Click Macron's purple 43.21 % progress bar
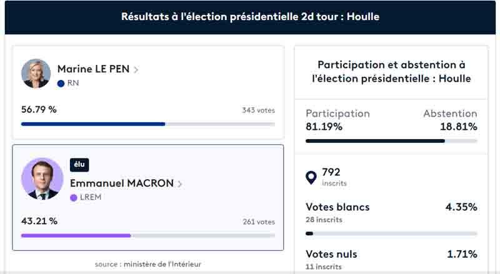 click(148, 235)
